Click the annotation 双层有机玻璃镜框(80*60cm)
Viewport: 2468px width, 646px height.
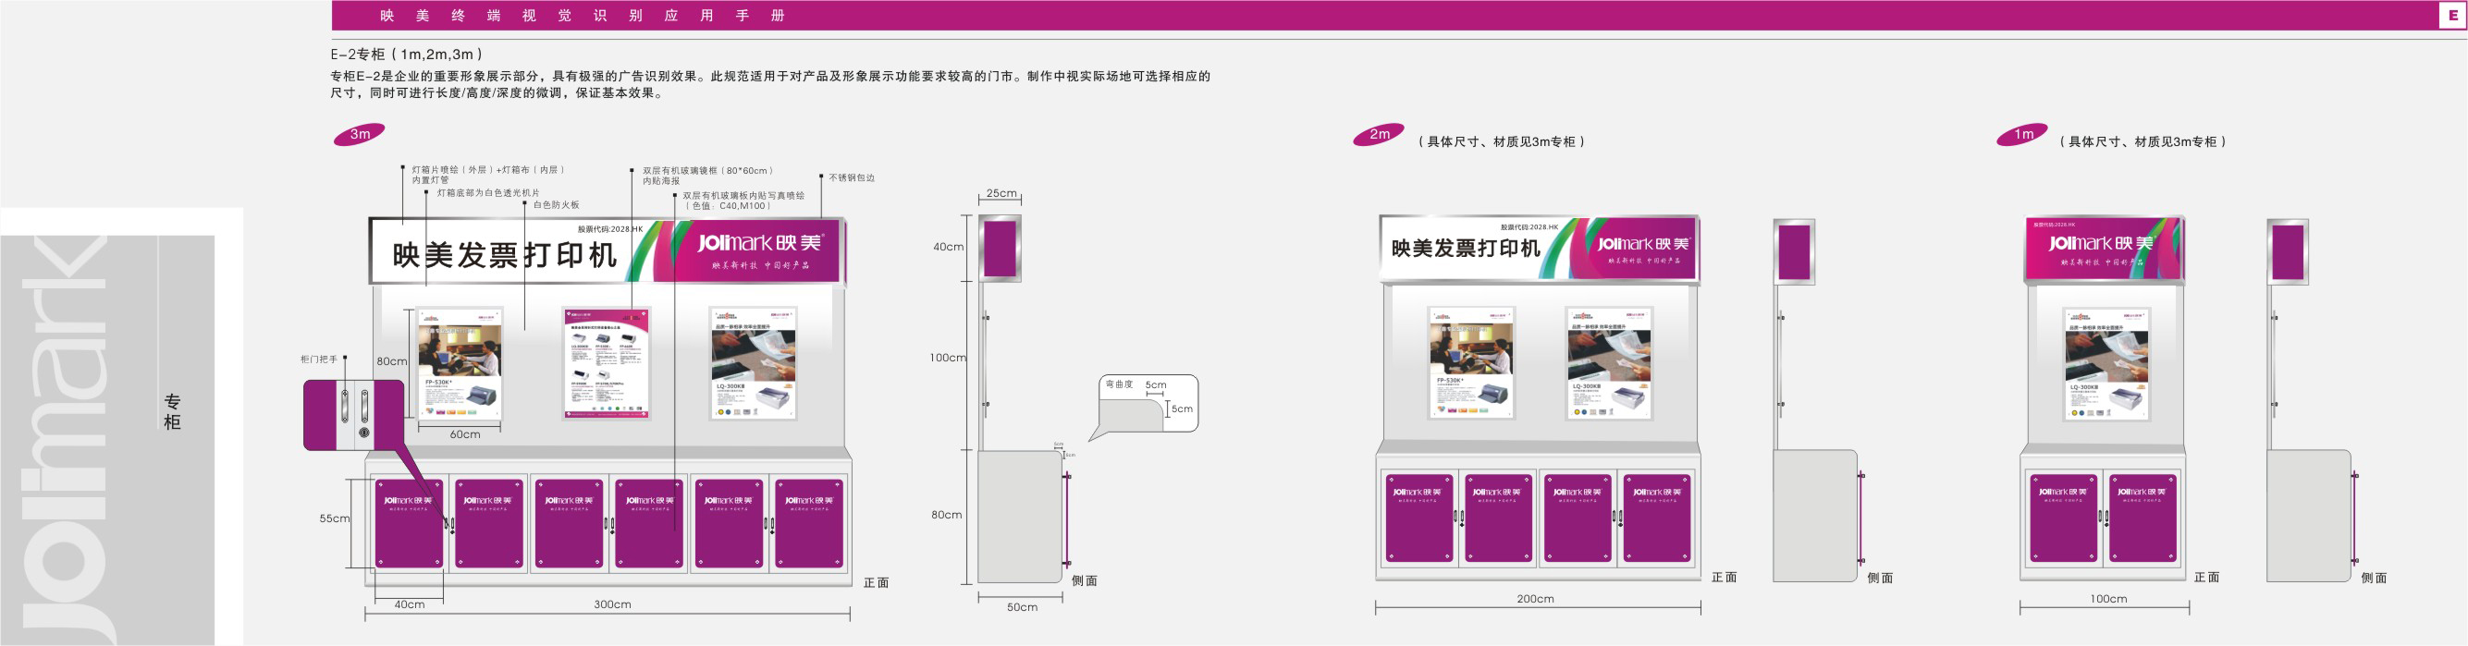point(708,170)
